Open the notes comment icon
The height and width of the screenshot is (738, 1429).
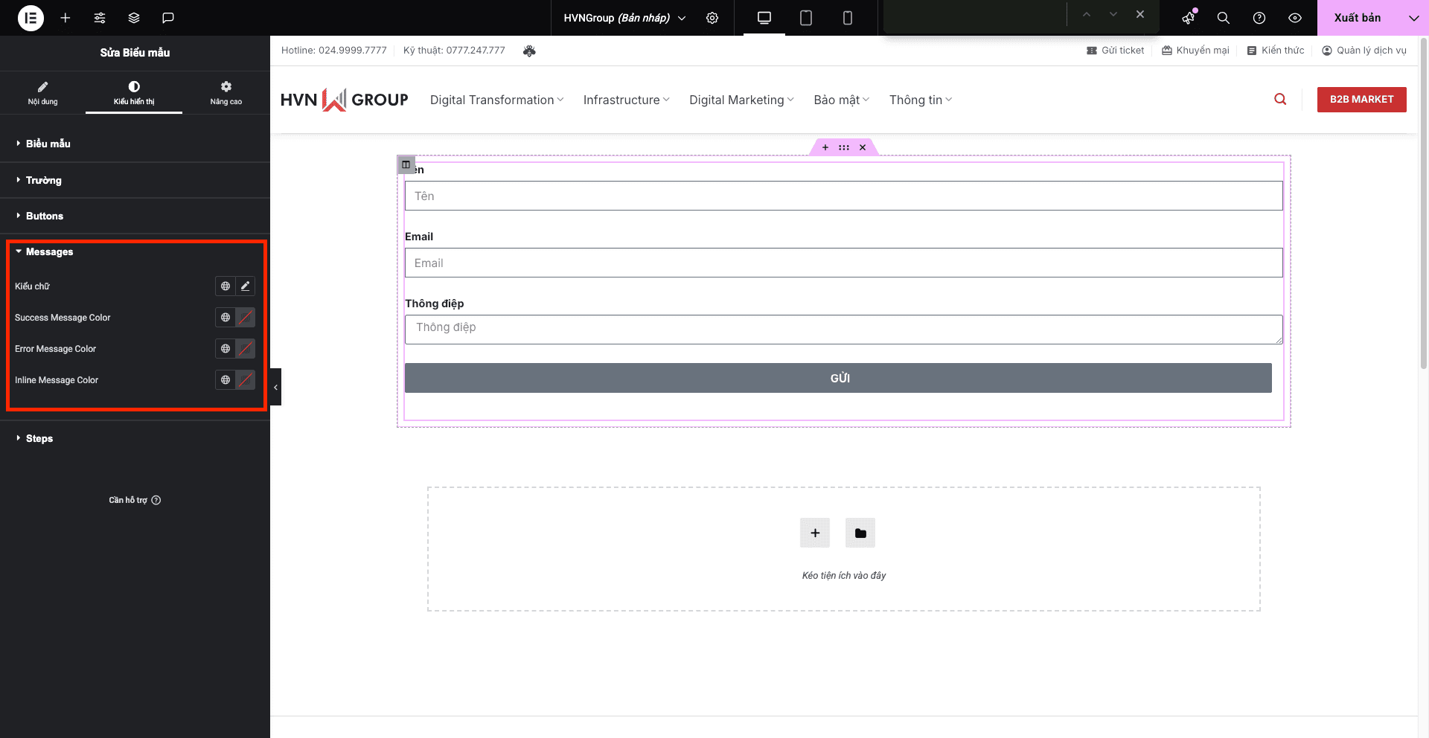[x=168, y=18]
